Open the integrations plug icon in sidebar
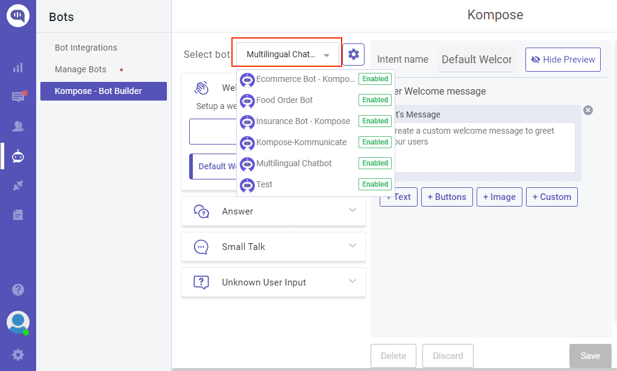 (x=17, y=185)
